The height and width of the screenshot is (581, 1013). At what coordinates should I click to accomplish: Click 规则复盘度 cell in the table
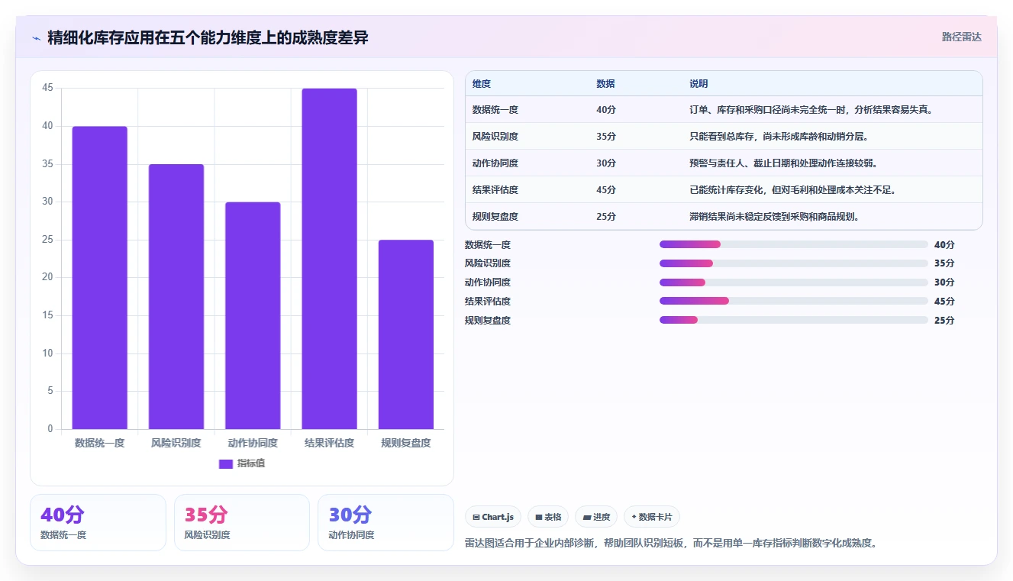(495, 217)
